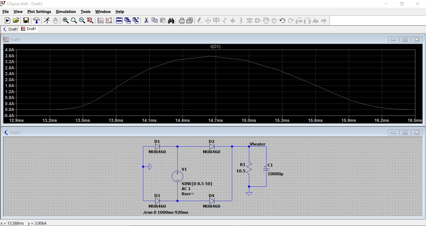Click the I(D1) trace label
Viewport: 426px width, 226px height.
[215, 46]
